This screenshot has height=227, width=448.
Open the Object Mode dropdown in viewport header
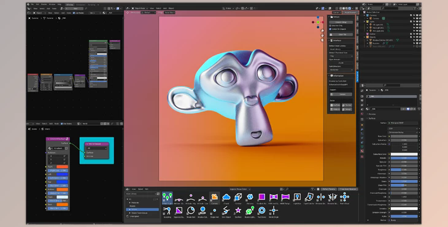[x=141, y=8]
